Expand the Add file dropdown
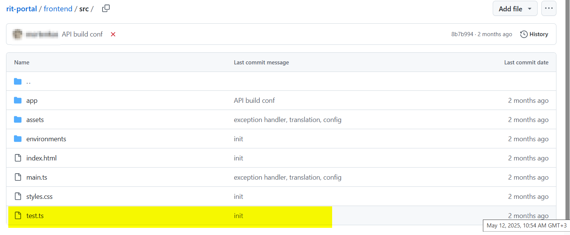The image size is (570, 235). coord(515,9)
